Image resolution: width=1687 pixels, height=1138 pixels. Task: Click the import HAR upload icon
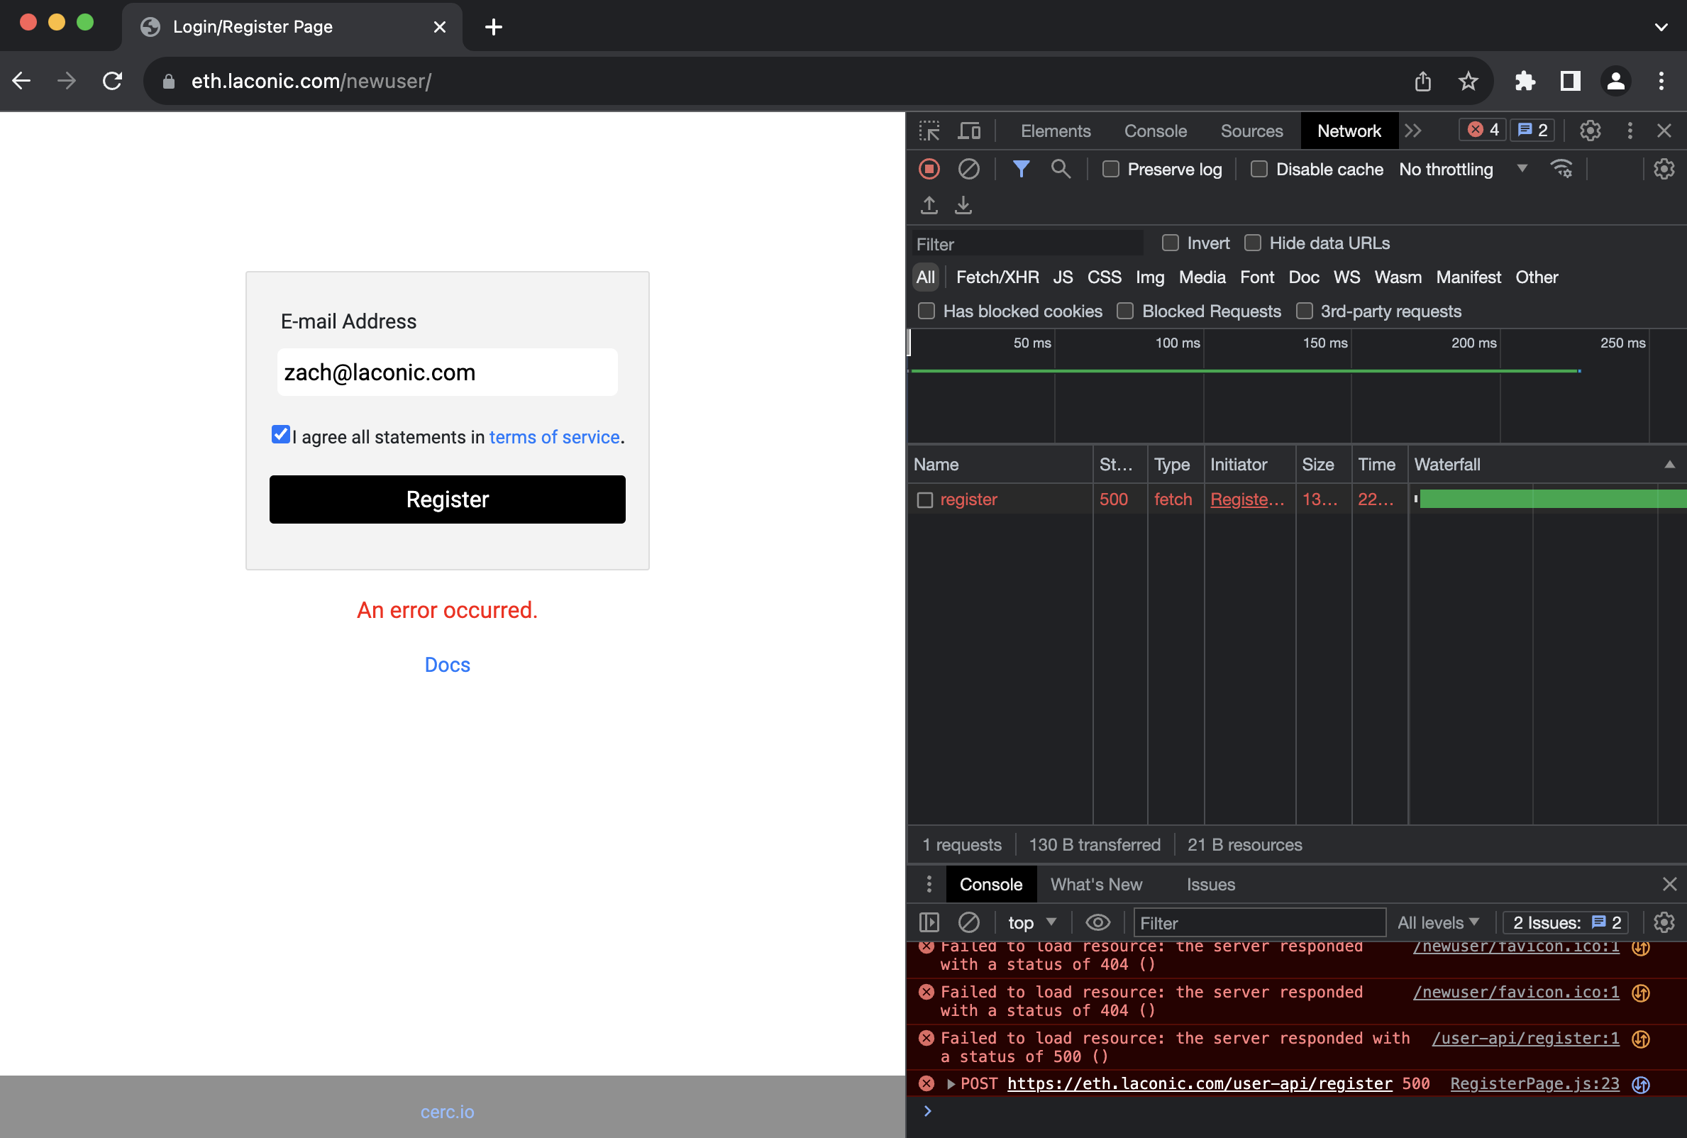929,205
